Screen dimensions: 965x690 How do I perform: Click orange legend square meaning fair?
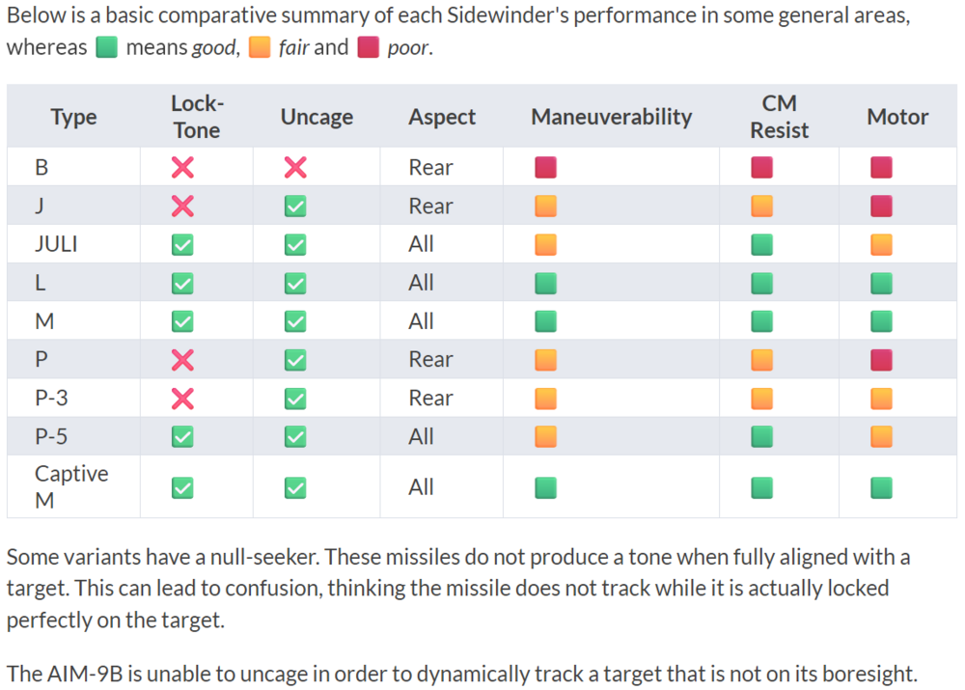260,48
